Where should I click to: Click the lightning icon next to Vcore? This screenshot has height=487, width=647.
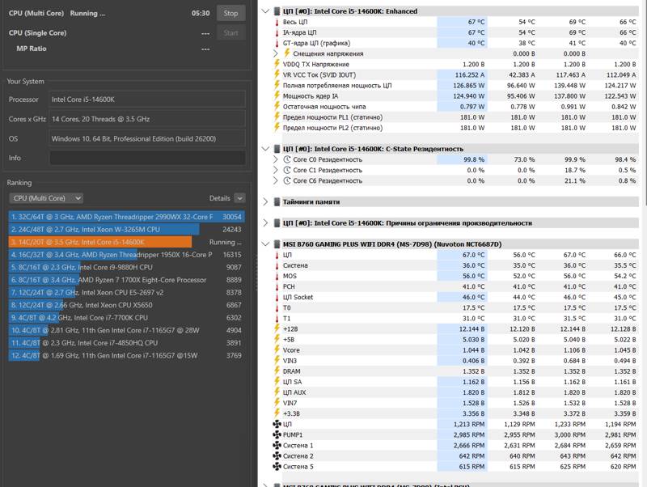(277, 349)
